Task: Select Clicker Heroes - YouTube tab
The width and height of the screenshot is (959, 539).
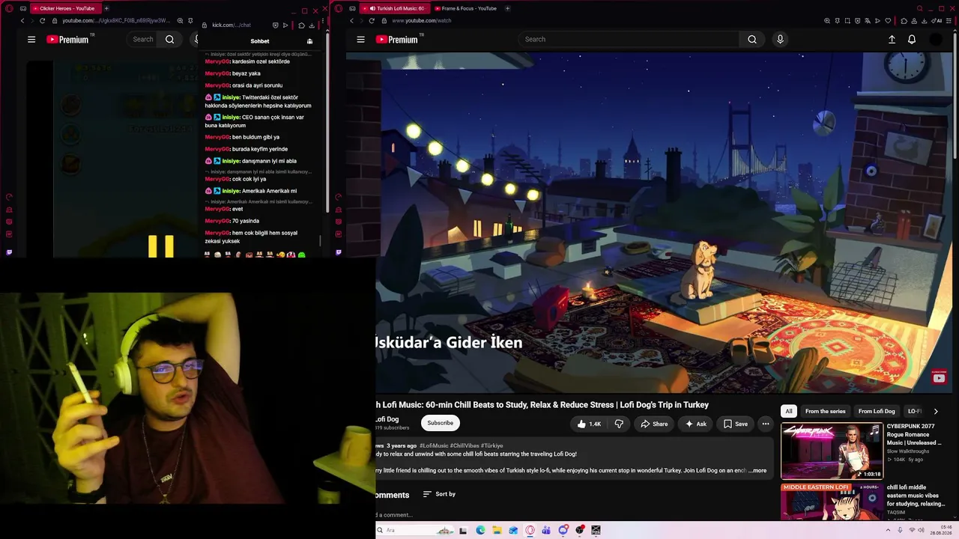Action: point(64,8)
